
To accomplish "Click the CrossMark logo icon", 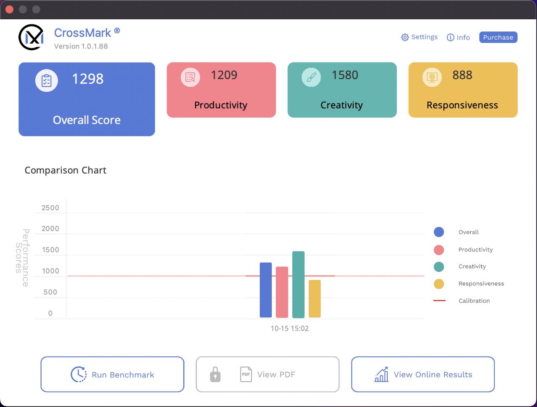I will 31,37.
